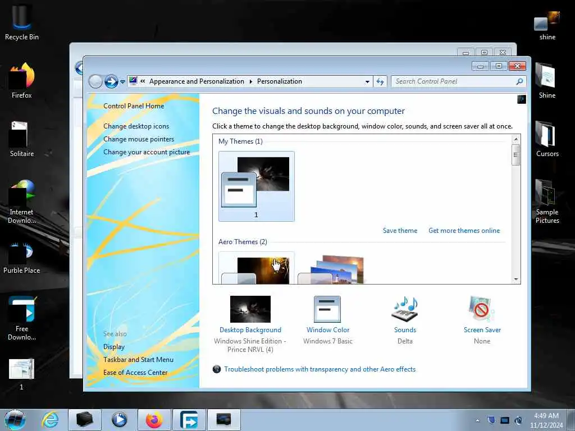The height and width of the screenshot is (431, 575).
Task: Open Change desktop icons link
Action: (x=136, y=126)
